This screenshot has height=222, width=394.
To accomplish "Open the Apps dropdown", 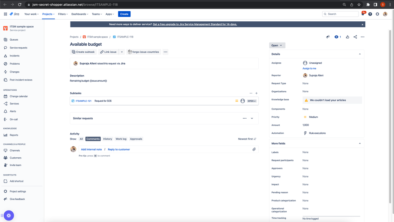I will click(110, 14).
